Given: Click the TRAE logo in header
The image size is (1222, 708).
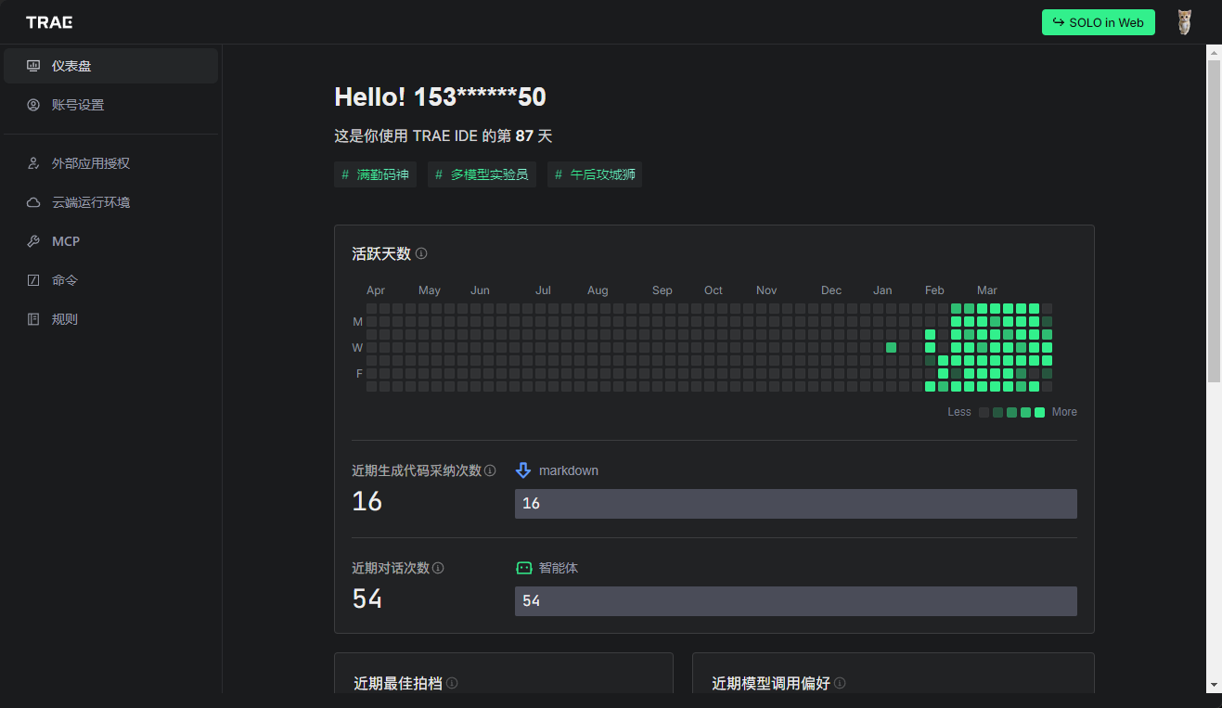Looking at the screenshot, I should pyautogui.click(x=49, y=22).
